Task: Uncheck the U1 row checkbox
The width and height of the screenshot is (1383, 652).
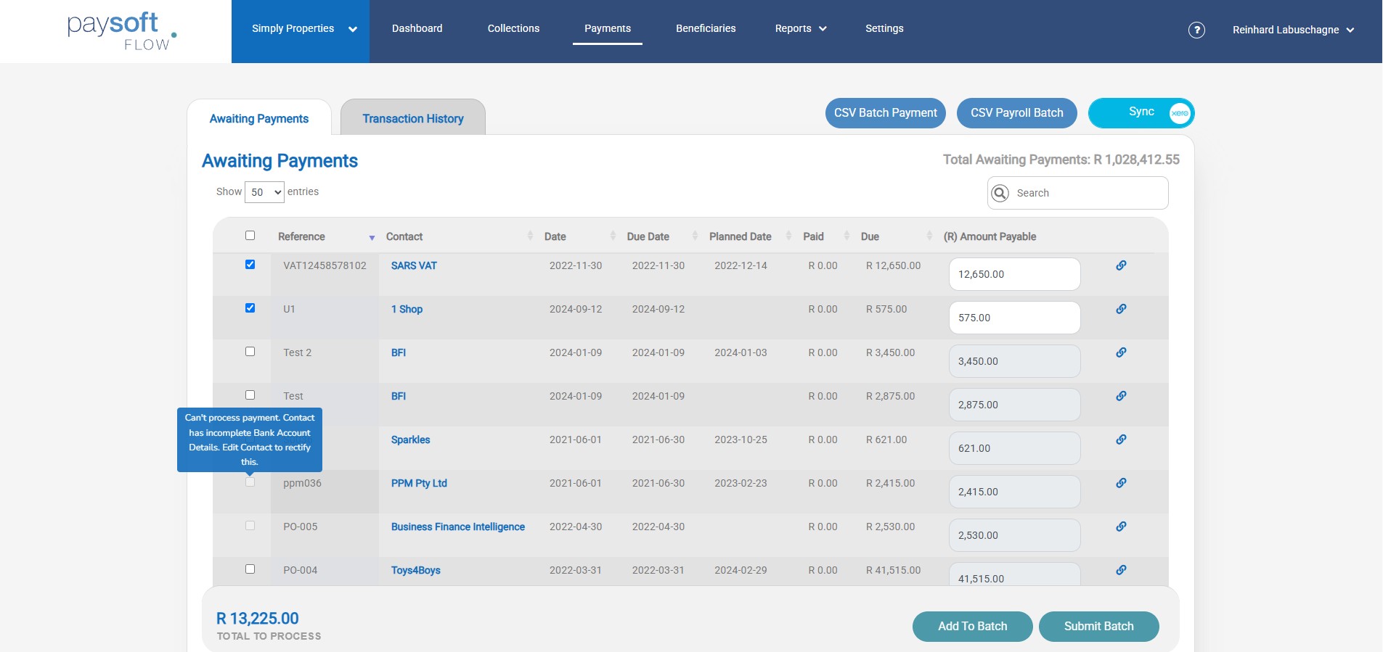Action: (x=250, y=308)
